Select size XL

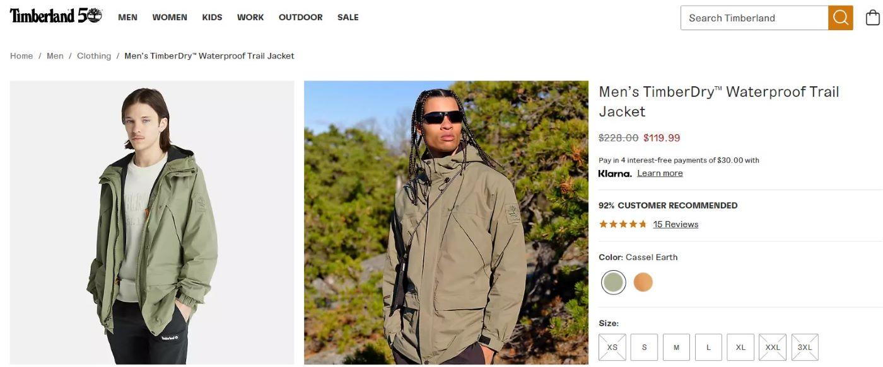(x=740, y=347)
